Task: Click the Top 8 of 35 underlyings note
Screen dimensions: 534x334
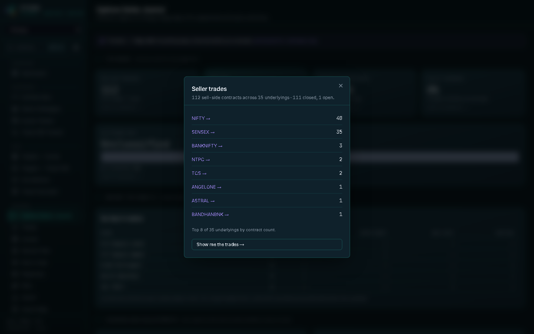Action: coord(234,230)
